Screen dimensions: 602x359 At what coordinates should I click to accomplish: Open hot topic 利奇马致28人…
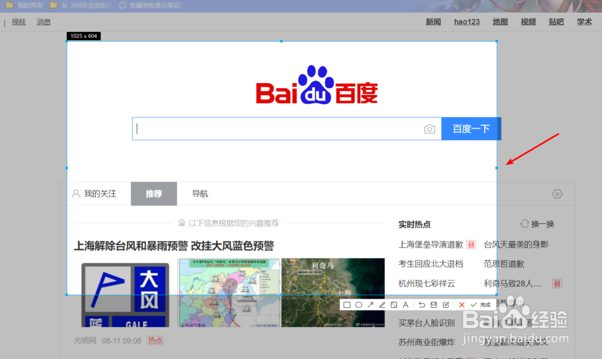click(x=512, y=284)
